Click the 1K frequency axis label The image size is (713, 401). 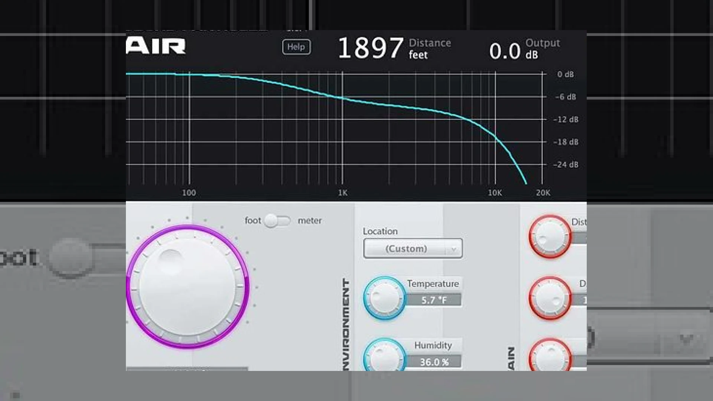pos(343,193)
